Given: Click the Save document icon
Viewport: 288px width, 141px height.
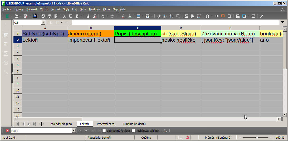Looking at the screenshot, I should [35, 16].
